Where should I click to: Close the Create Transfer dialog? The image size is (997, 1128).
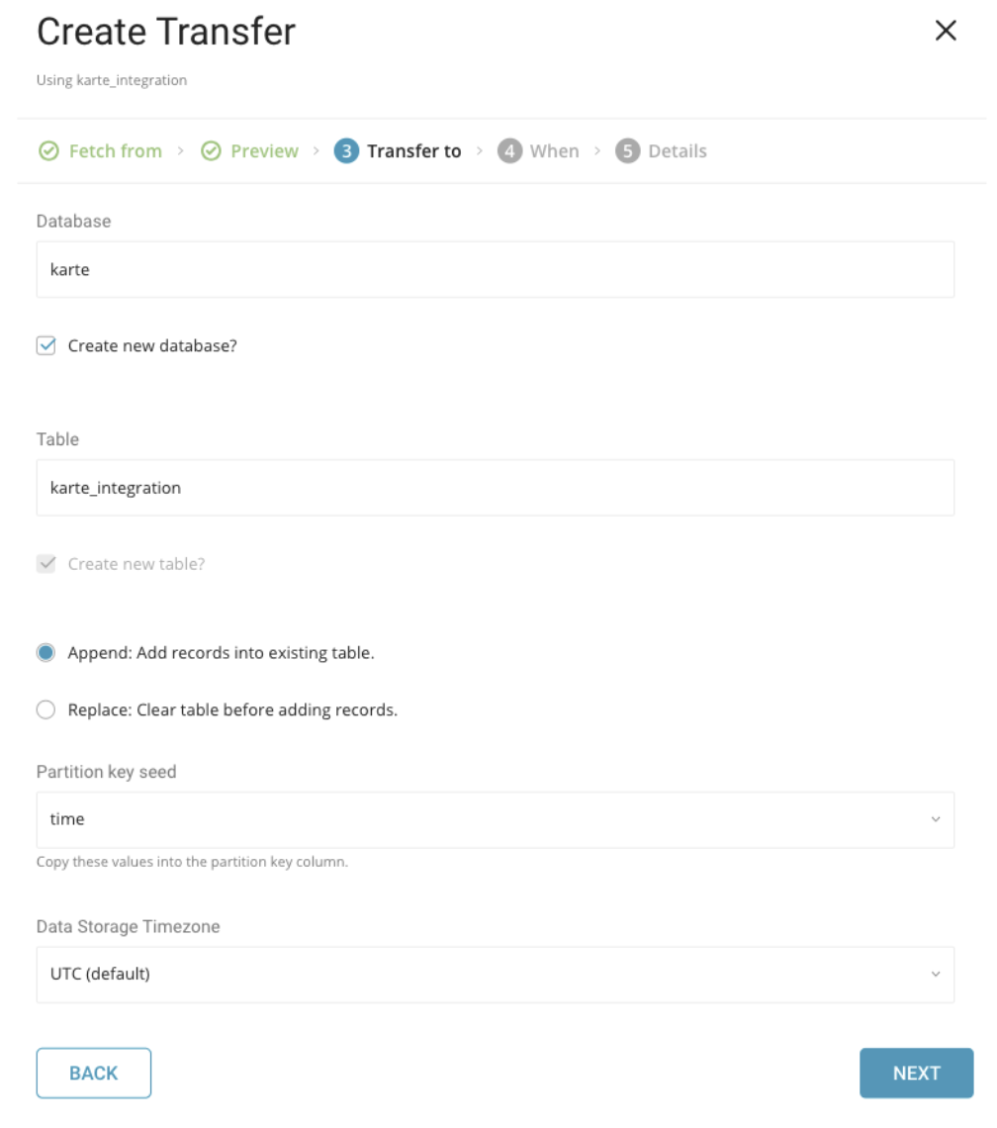pos(946,31)
